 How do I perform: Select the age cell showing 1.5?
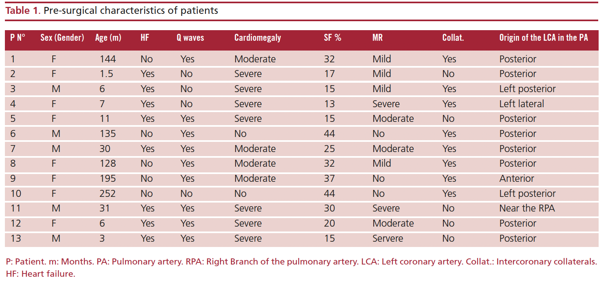pyautogui.click(x=106, y=74)
